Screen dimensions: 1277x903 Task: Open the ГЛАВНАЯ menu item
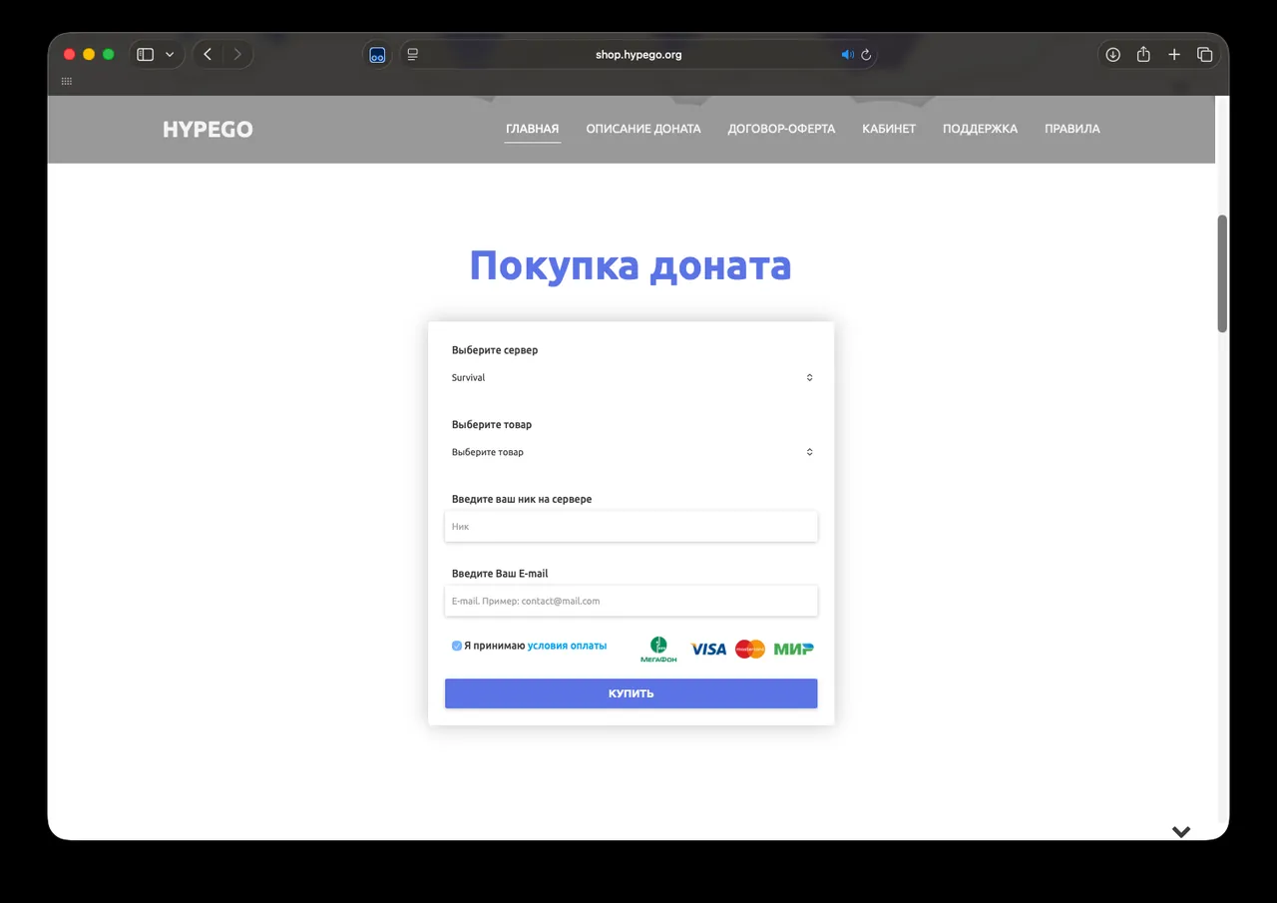533,129
